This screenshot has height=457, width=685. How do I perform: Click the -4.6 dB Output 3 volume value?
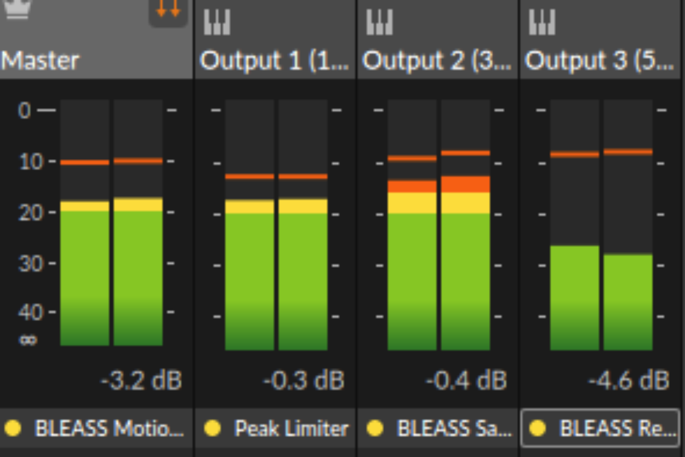(629, 381)
